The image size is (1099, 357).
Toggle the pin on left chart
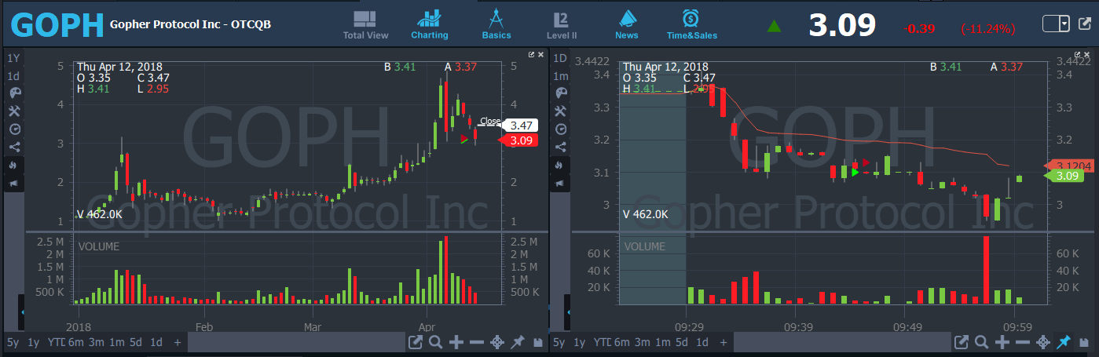(518, 343)
